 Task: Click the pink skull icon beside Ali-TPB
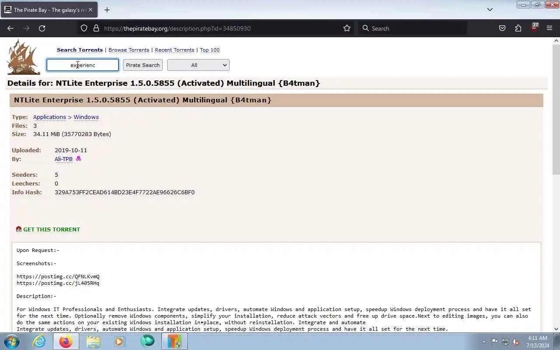click(x=78, y=159)
